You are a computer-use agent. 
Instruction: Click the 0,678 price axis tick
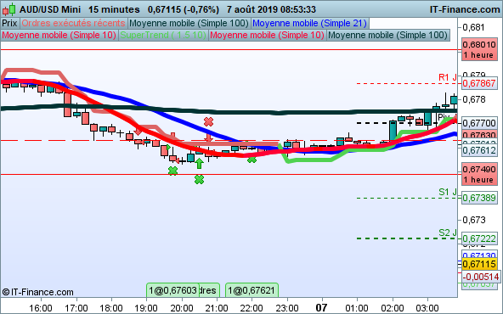(x=473, y=99)
